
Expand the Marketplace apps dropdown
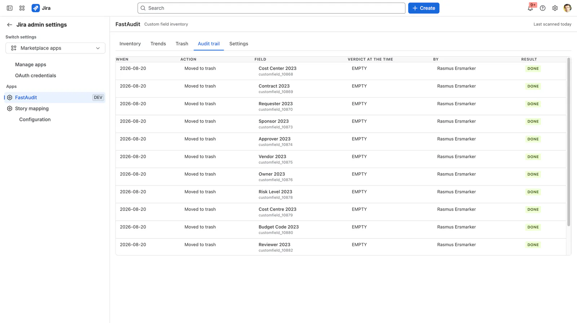(56, 48)
